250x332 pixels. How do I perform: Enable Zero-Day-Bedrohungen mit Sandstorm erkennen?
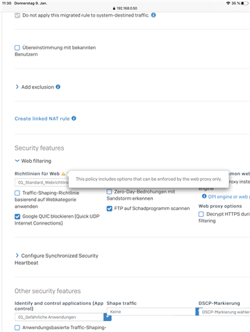pos(109,191)
